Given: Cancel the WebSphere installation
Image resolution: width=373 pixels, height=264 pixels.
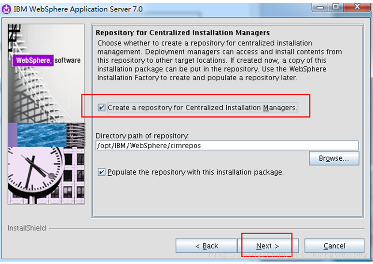Looking at the screenshot, I should pos(334,246).
